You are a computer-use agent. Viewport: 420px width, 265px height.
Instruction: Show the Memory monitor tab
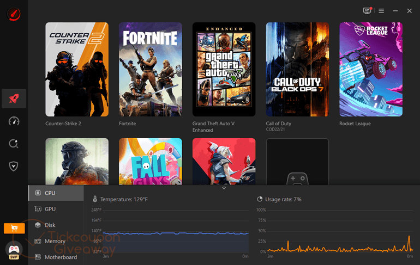click(x=56, y=241)
